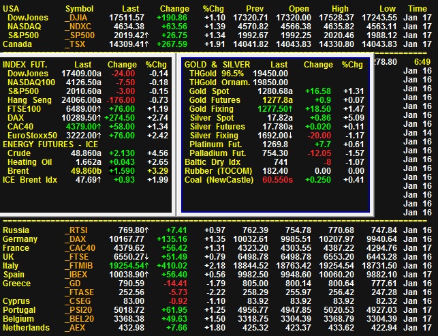Click the DowJones last value 17511.57
Image resolution: width=438 pixels, height=336 pixels.
click(x=127, y=18)
